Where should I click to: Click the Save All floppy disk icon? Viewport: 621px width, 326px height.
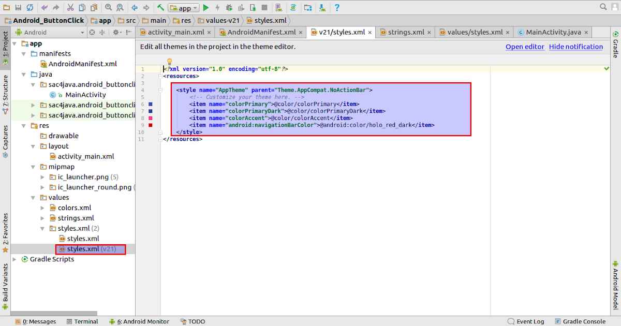click(18, 7)
